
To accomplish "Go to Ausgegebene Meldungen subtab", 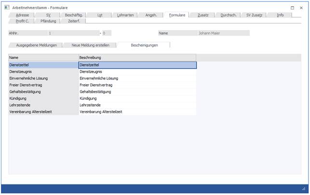I will (x=36, y=45).
